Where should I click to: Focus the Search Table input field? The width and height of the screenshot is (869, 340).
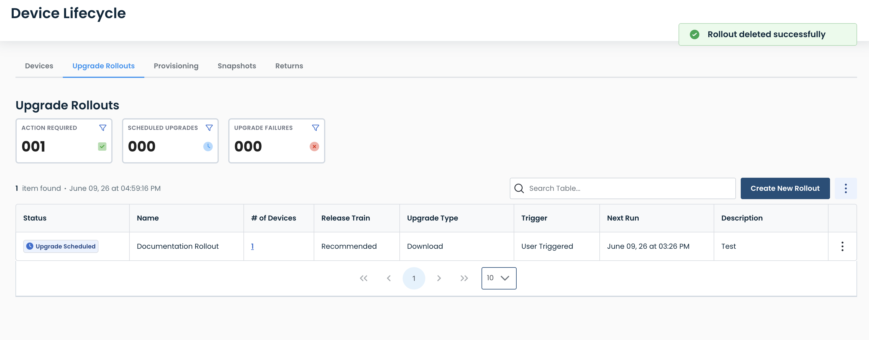tap(623, 188)
